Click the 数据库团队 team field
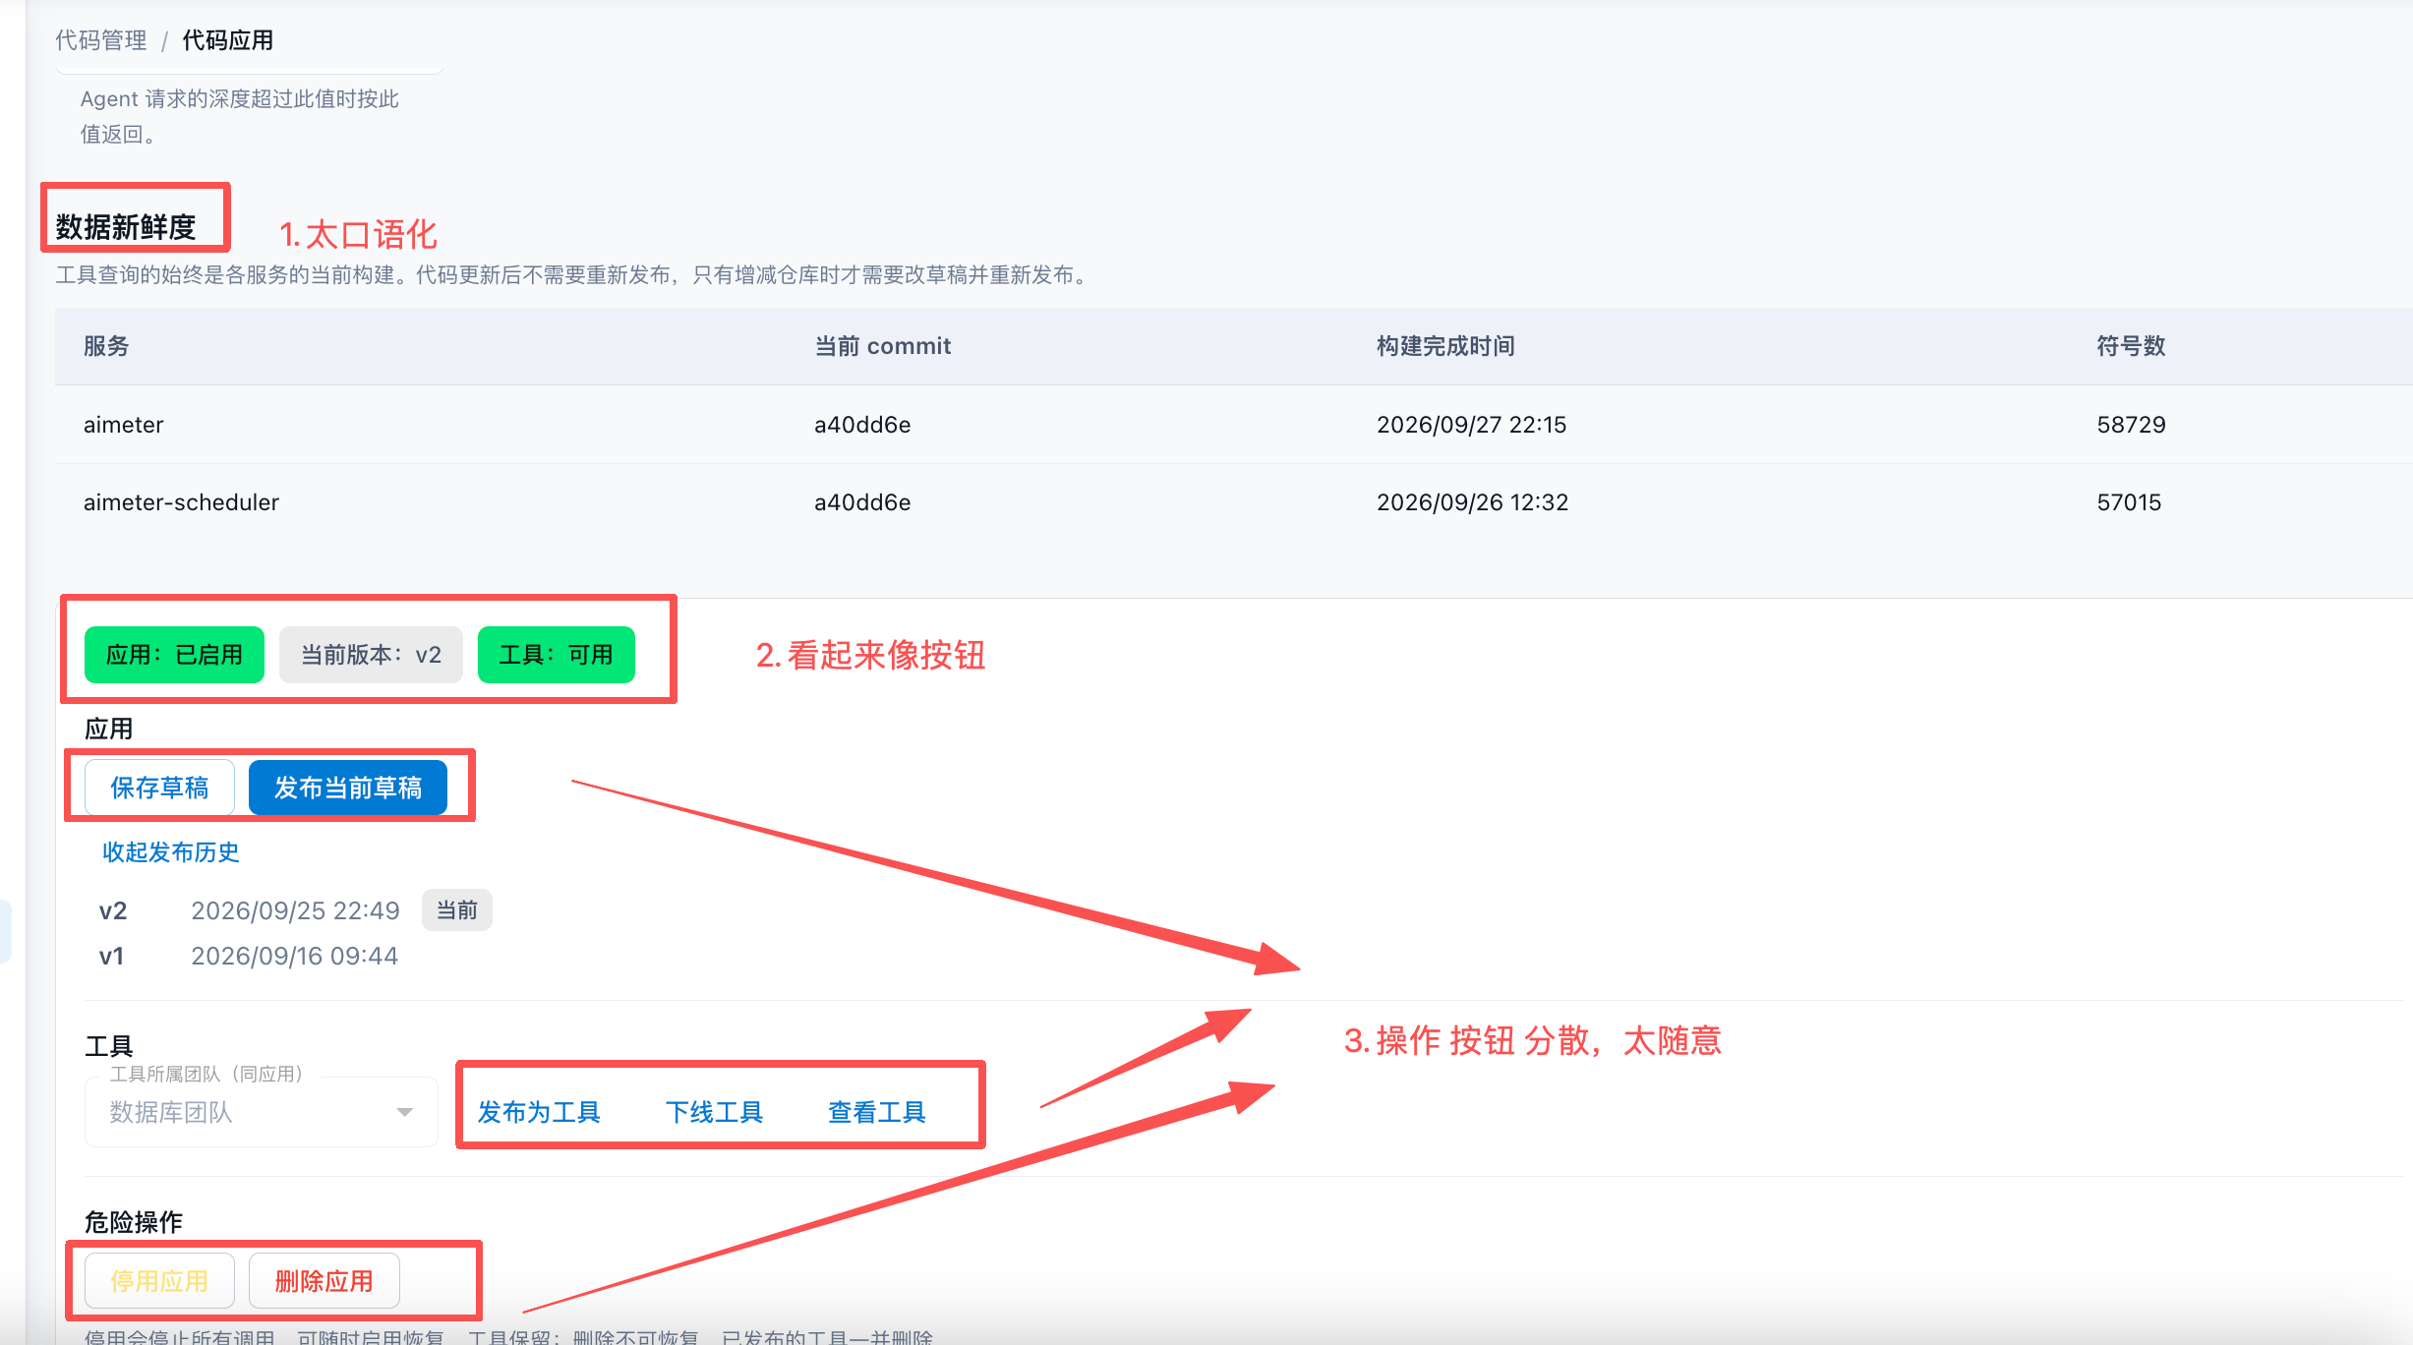Image resolution: width=2413 pixels, height=1345 pixels. coord(262,1112)
